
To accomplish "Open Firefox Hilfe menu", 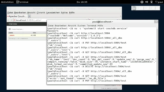I will (72, 13).
